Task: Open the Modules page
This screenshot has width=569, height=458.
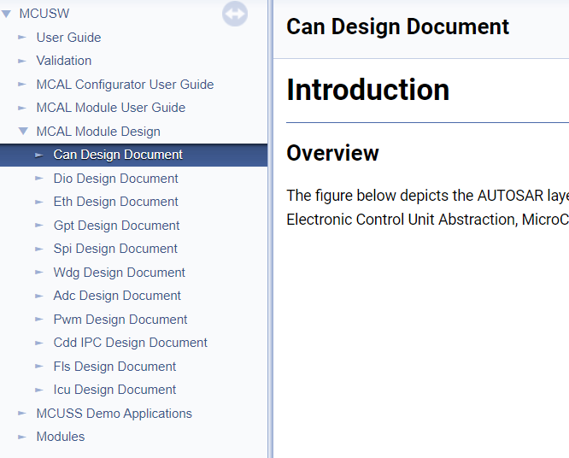Action: pyautogui.click(x=61, y=437)
